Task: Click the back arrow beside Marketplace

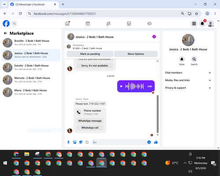Action: tap(5, 33)
